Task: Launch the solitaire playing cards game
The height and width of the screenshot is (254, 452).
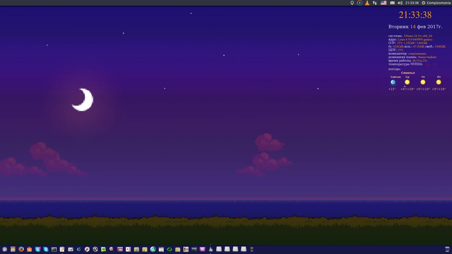Action: pyautogui.click(x=128, y=249)
